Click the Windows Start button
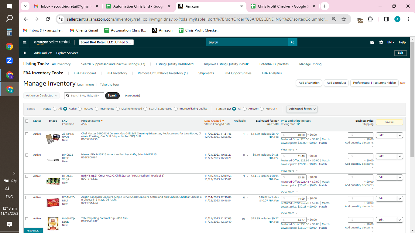Viewport: 415px width, 233px height. coord(9,6)
